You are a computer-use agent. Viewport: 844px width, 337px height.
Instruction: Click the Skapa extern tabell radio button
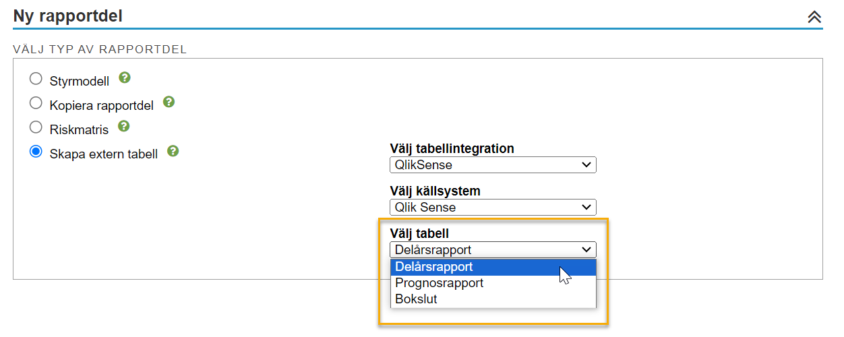click(36, 152)
